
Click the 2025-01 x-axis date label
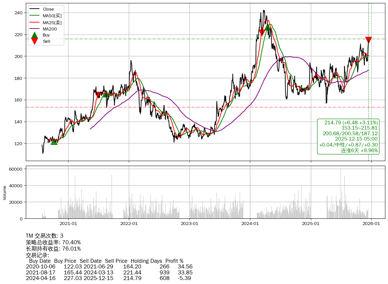coord(311,224)
